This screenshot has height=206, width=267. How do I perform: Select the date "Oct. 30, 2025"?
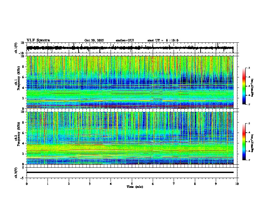pyautogui.click(x=94, y=40)
